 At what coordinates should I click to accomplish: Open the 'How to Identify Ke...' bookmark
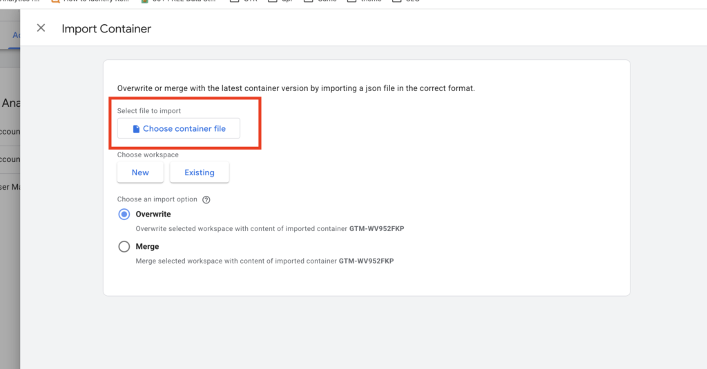[x=90, y=1]
